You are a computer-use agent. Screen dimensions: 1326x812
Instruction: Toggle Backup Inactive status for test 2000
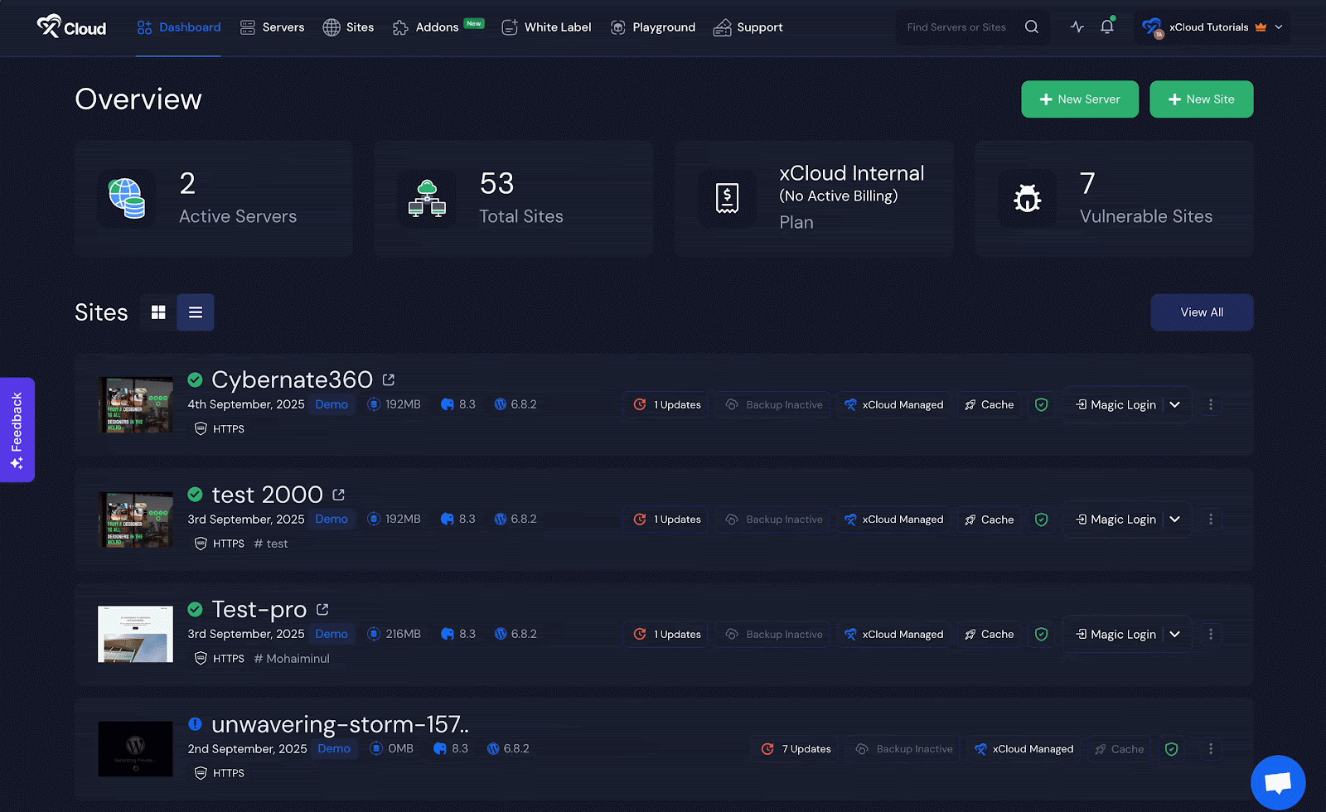772,519
